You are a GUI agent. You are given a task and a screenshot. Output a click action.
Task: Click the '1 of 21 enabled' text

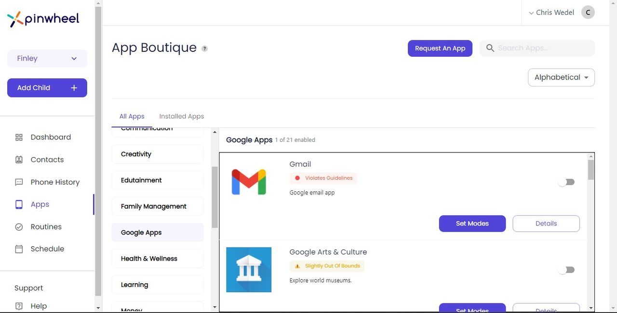295,140
